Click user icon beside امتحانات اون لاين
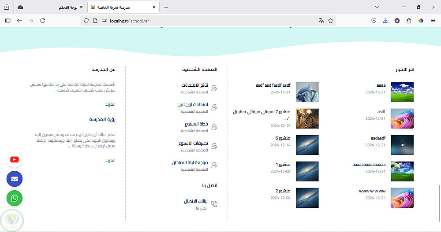This screenshot has width=441, height=232. click(x=214, y=107)
